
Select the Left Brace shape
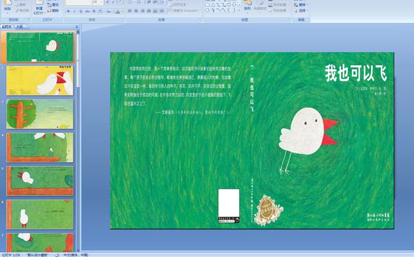click(229, 10)
